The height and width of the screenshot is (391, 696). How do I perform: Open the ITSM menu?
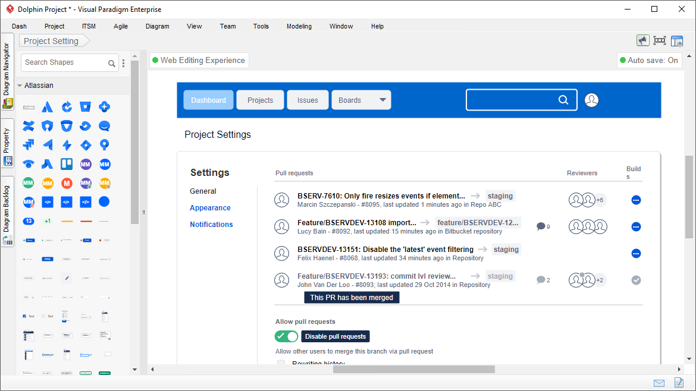[89, 26]
